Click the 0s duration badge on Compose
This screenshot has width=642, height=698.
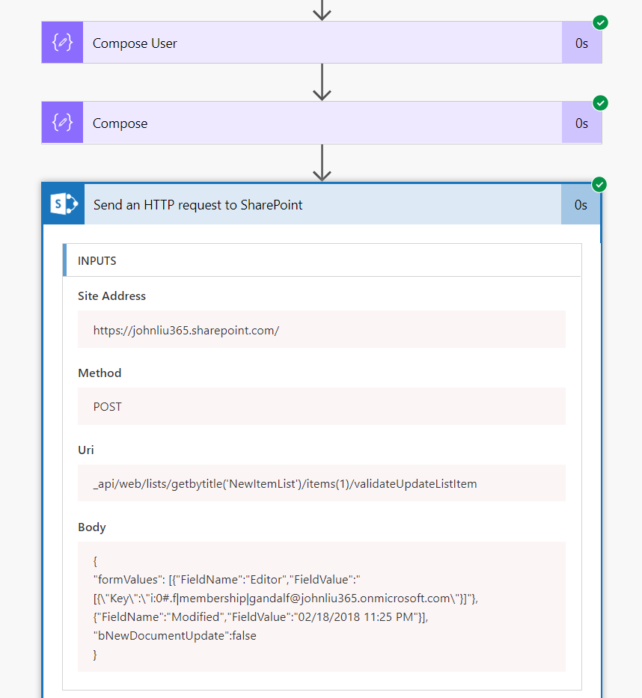[581, 123]
